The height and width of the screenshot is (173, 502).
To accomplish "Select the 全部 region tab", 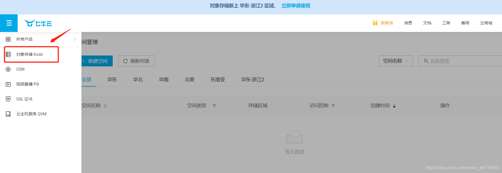I will click(x=87, y=80).
